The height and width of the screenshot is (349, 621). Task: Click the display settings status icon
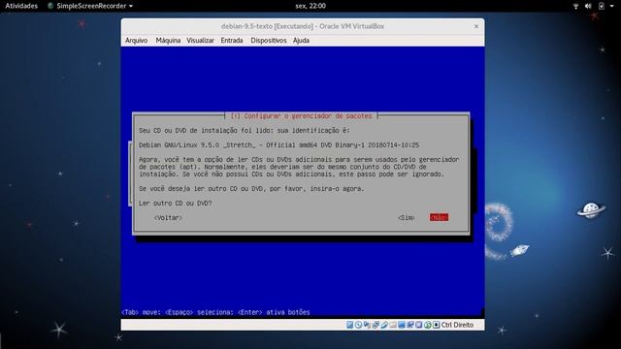(x=402, y=325)
